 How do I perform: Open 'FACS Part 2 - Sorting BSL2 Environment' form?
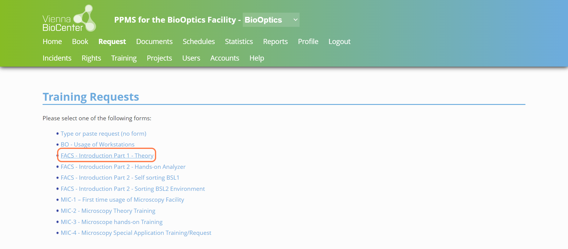tap(133, 189)
